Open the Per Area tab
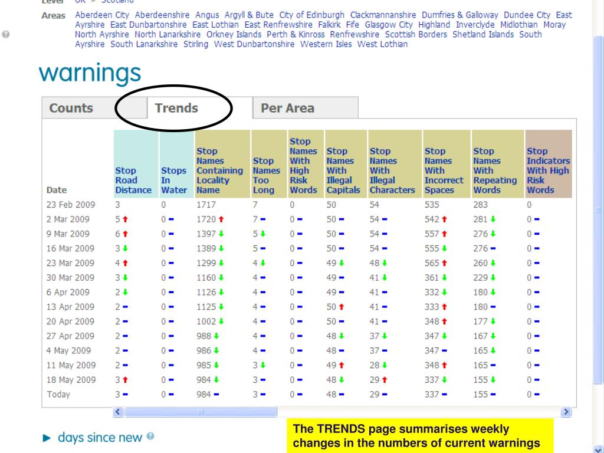This screenshot has height=453, width=604. tap(306, 108)
